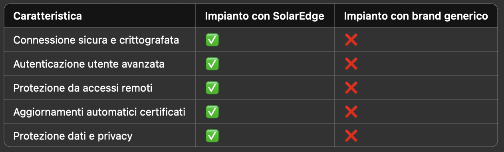504x152 pixels.
Task: Click green checkmark for Aggiornamenti automatici certificati
Action: click(212, 112)
